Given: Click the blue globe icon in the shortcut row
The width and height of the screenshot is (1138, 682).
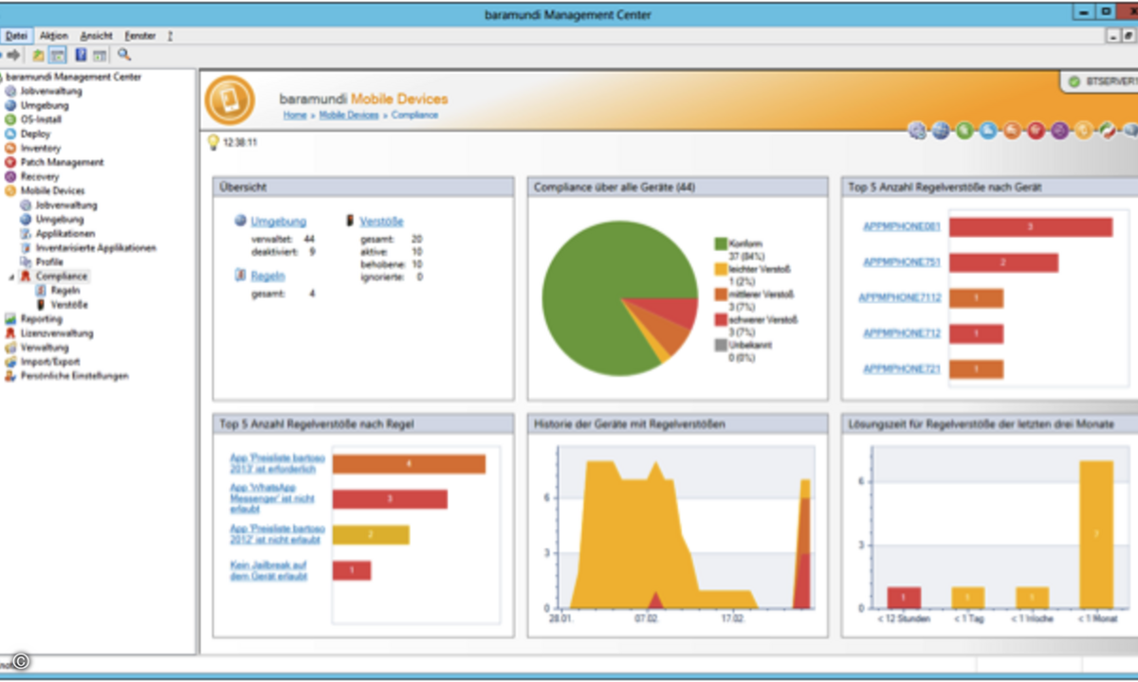Looking at the screenshot, I should click(941, 132).
